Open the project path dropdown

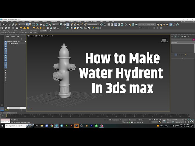[x=147, y=25]
